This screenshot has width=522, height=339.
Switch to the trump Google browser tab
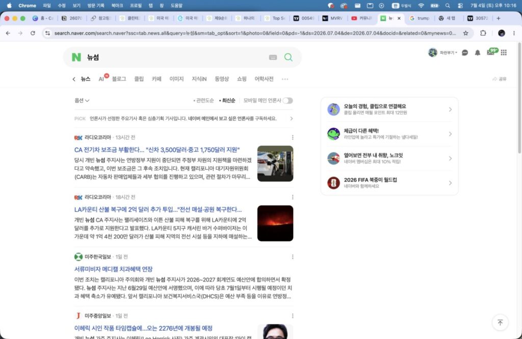point(420,18)
